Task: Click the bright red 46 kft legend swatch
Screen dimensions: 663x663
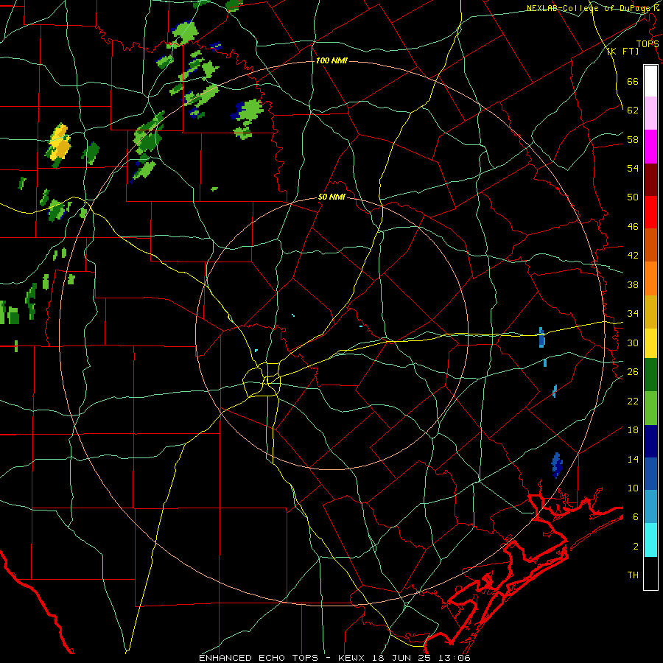Action: (650, 212)
